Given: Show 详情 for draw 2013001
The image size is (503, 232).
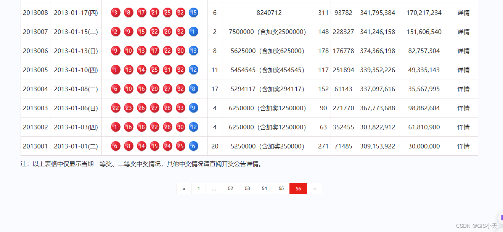Looking at the screenshot, I should tap(463, 146).
